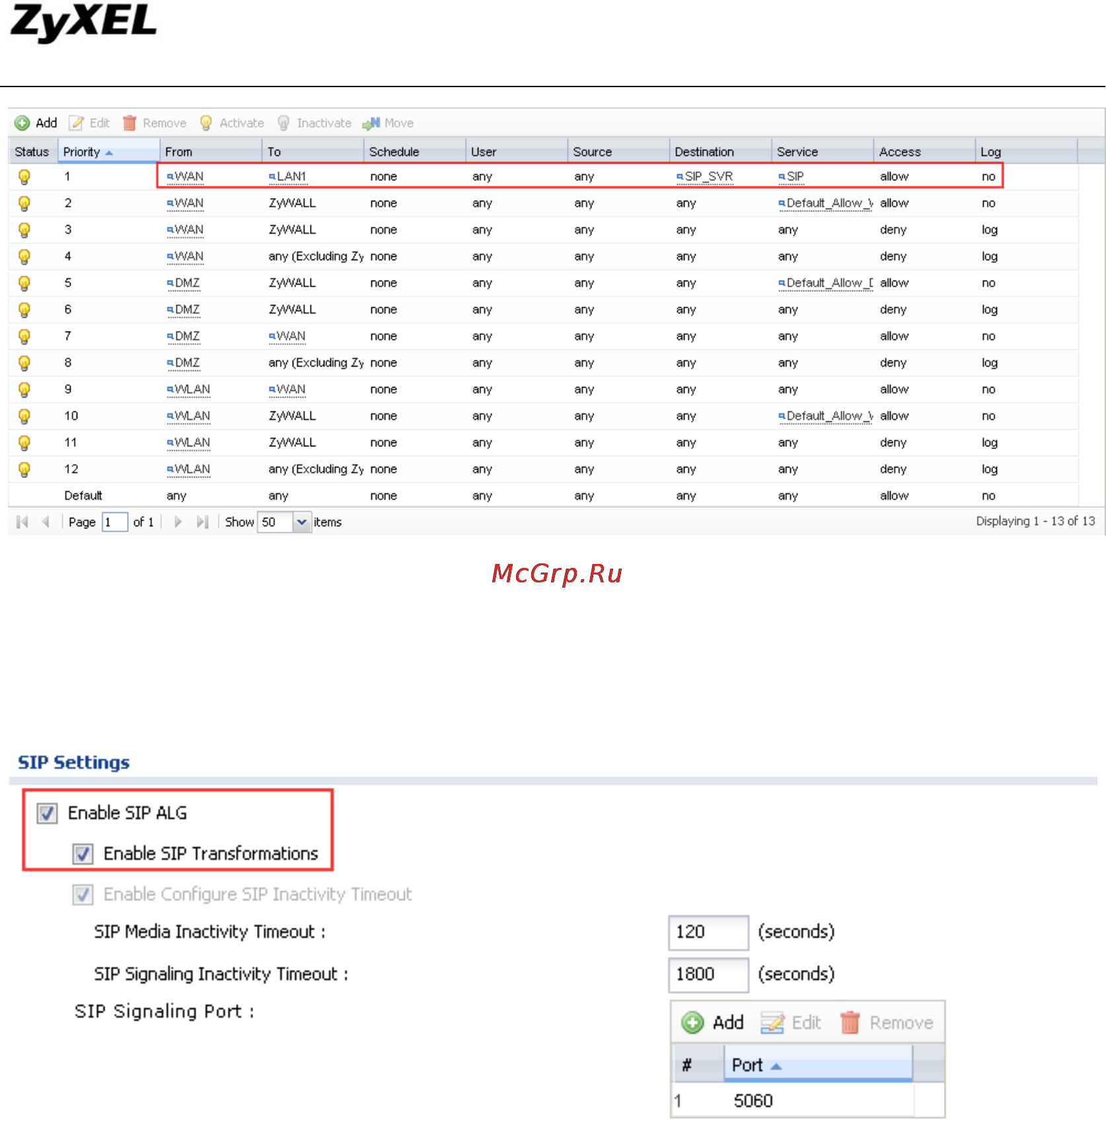Click the Add icon in firewall toolbar
The width and height of the screenshot is (1106, 1145).
pos(22,123)
